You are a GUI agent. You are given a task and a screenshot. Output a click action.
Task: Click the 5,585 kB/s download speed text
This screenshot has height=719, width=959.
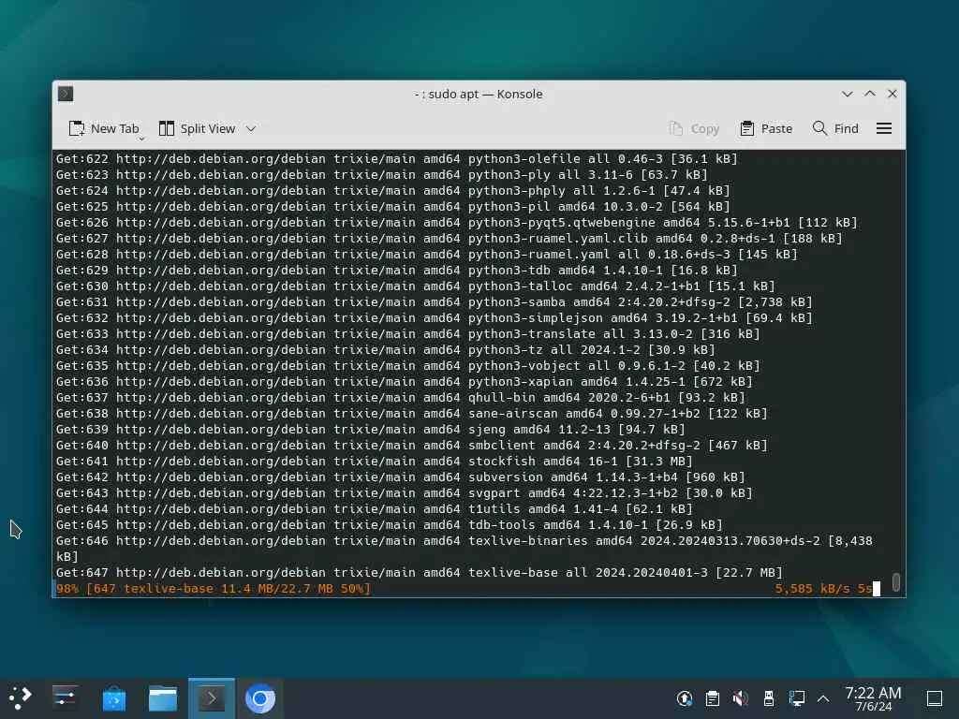coord(812,588)
